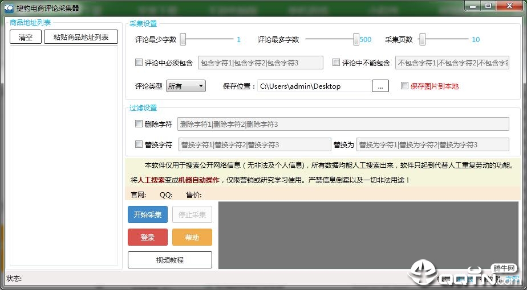527x290 pixels.
Task: Enable the 评论中必须包含 checkbox
Action: tap(139, 63)
